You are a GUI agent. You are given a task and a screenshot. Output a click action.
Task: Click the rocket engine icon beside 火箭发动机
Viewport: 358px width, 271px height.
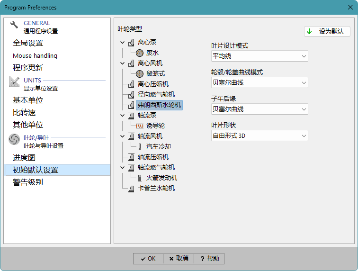point(140,178)
